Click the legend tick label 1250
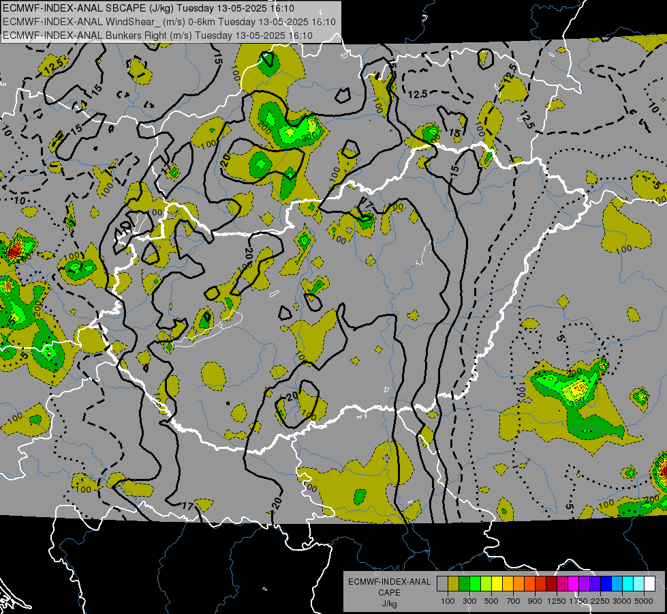Image resolution: width=667 pixels, height=614 pixels. click(x=557, y=601)
